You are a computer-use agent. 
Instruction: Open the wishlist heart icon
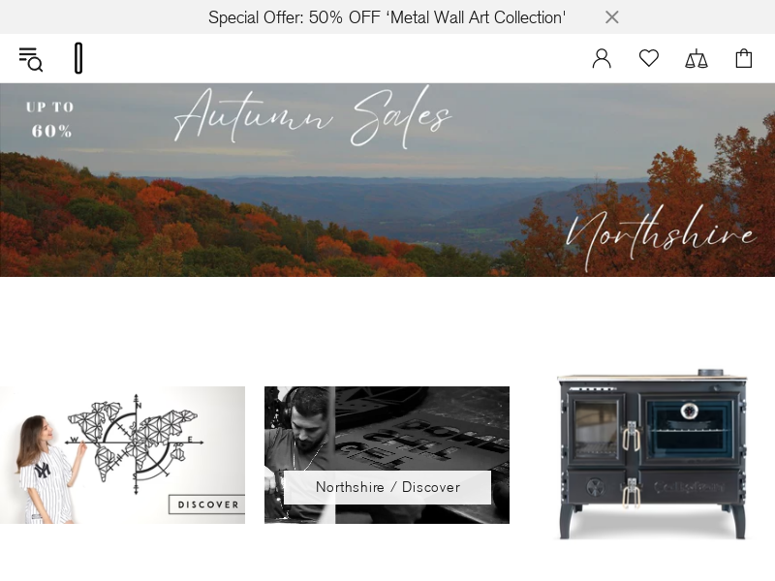click(648, 58)
